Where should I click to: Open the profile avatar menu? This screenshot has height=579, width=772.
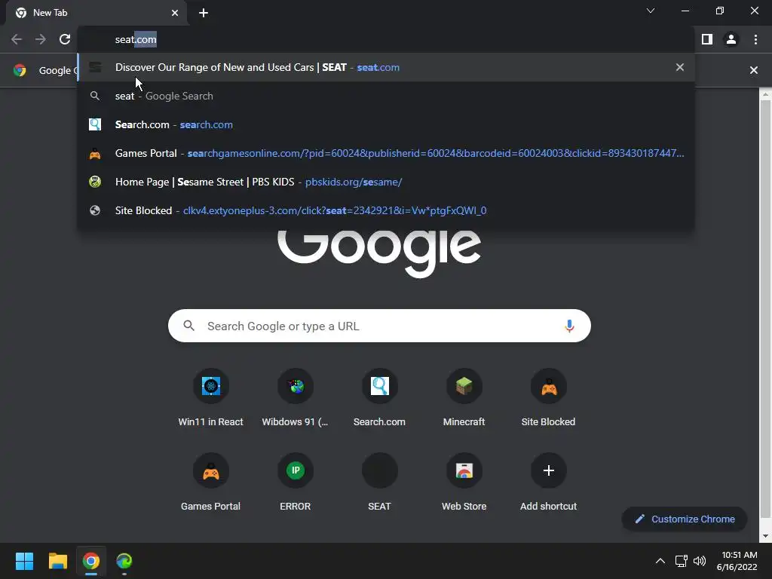(x=731, y=39)
